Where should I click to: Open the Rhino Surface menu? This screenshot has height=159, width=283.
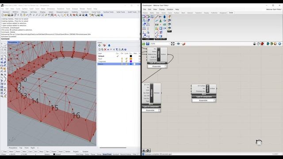(x=25, y=9)
